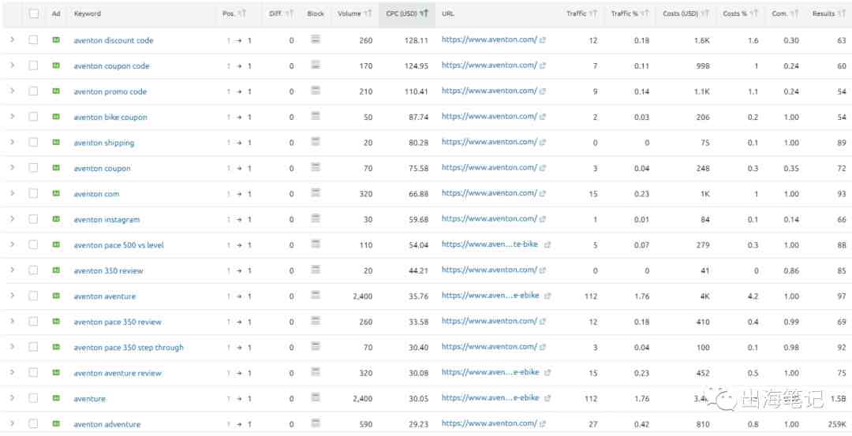Open the e-ebike URL in aventon aventure row
Image resolution: width=852 pixels, height=436 pixels.
point(490,296)
